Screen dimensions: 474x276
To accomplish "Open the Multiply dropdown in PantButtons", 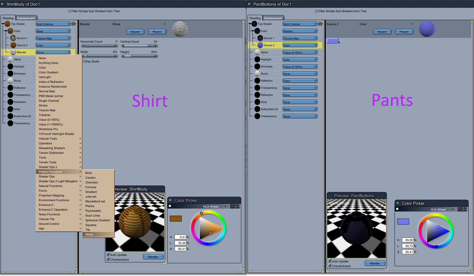I will 300,31.
